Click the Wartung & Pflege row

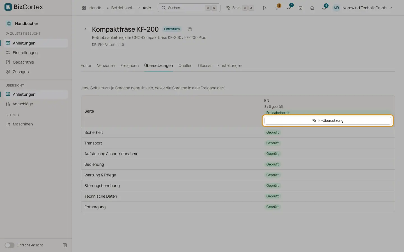click(x=238, y=175)
